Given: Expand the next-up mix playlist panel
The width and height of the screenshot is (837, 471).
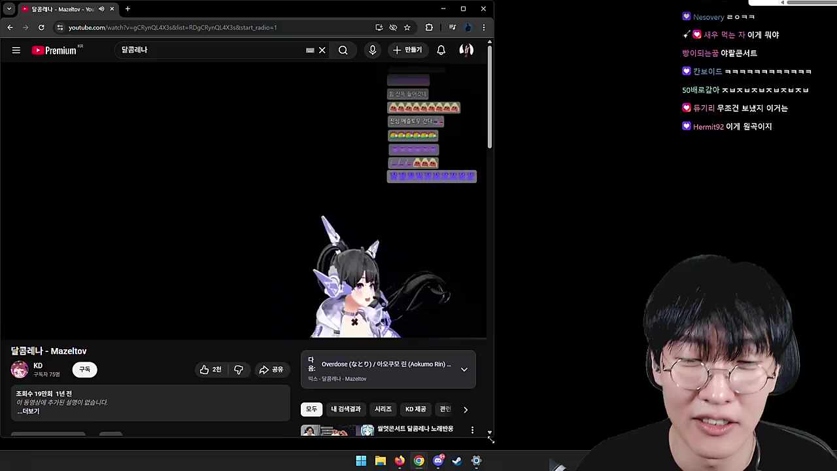Looking at the screenshot, I should [464, 370].
